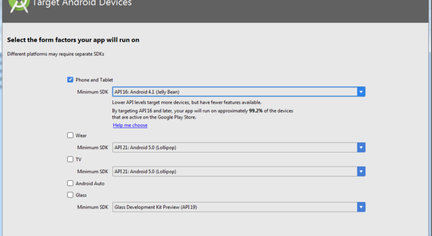Open Phone and Tablet SDK dropdown arrow
Screen dimensions: 432x236
click(361, 92)
